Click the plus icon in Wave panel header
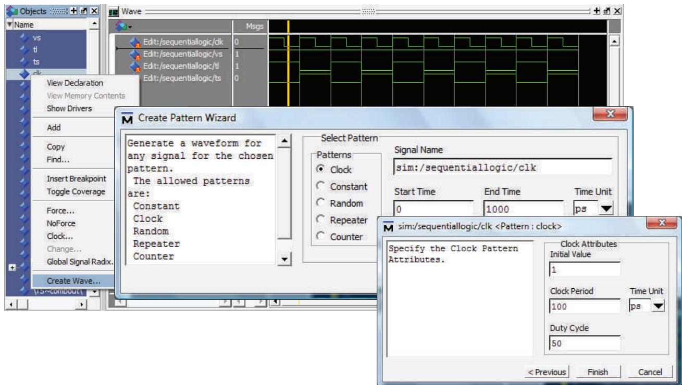 [598, 10]
